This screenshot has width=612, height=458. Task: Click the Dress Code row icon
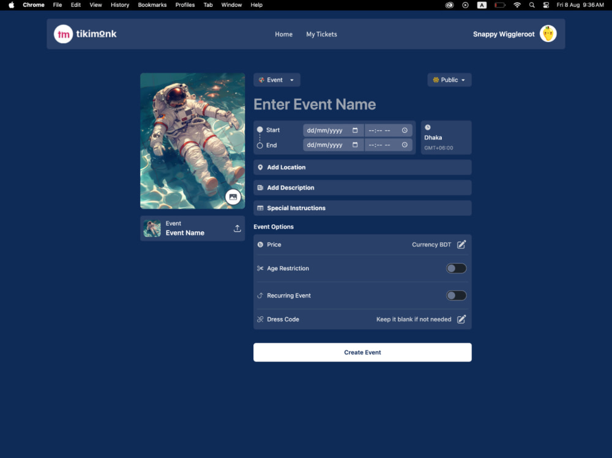[x=260, y=319]
